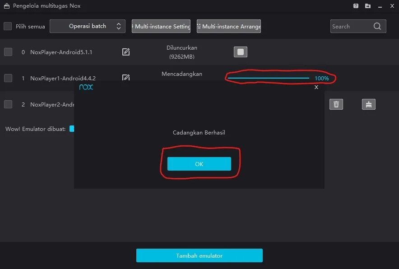Close the Nox backup success dialog

(316, 87)
